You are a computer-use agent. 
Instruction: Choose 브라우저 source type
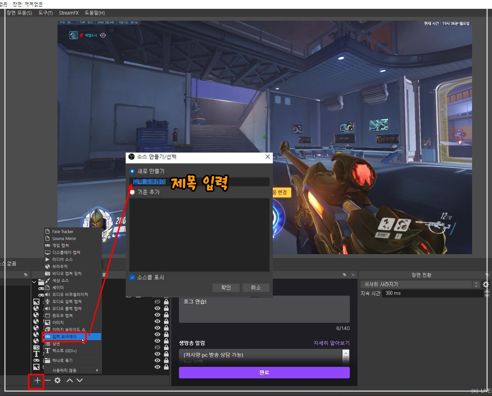pos(73,266)
